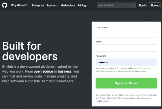Screen dimensions: 162x109
Task: Open the Terms of Service link
Action: point(149,95)
